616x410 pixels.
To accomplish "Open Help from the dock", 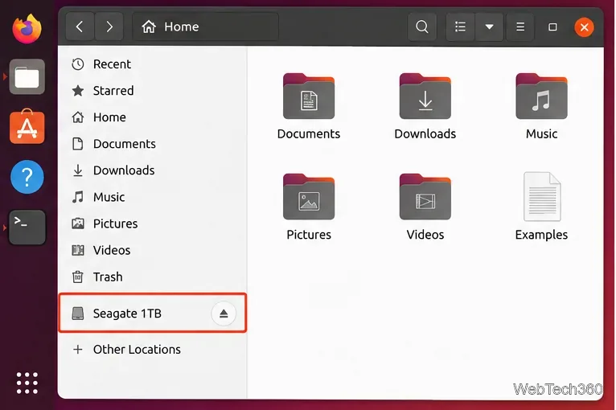I will click(27, 177).
